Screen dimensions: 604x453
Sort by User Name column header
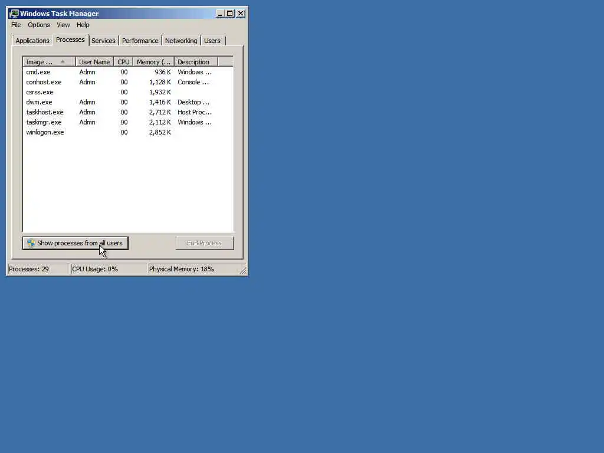[x=94, y=62]
